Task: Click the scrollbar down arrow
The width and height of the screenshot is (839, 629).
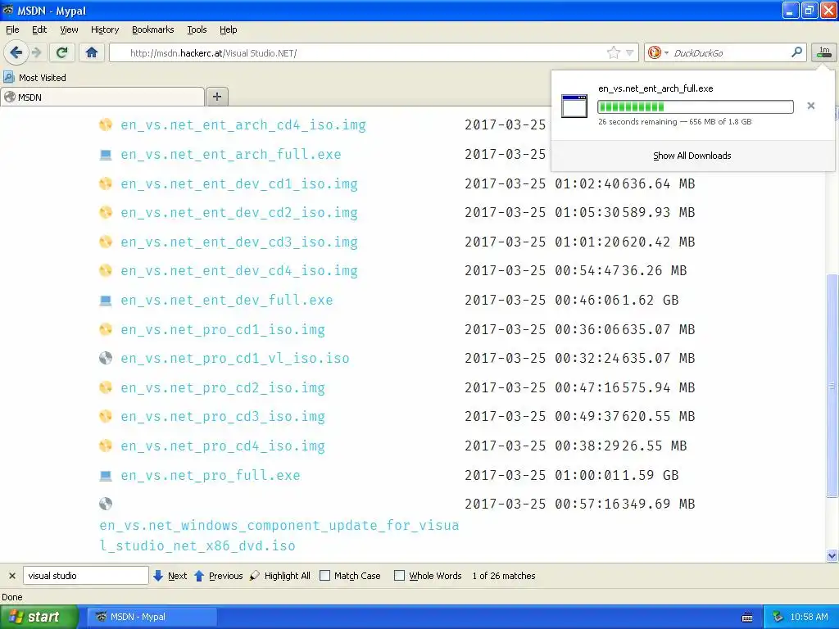Action: (832, 556)
